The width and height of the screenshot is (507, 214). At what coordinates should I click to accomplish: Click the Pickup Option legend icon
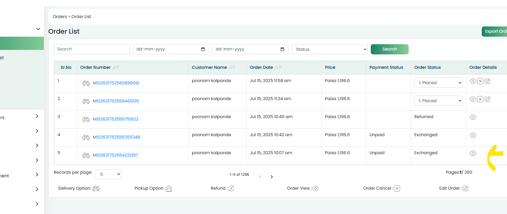pos(169,188)
